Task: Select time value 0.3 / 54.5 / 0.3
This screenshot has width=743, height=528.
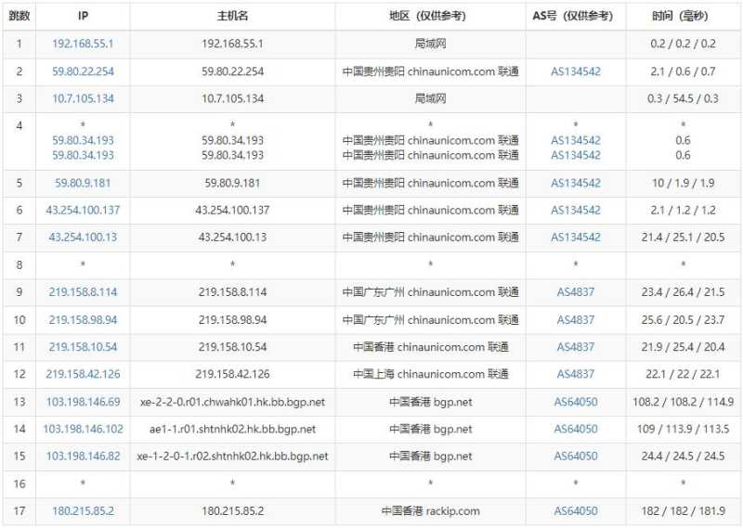Action: [683, 98]
